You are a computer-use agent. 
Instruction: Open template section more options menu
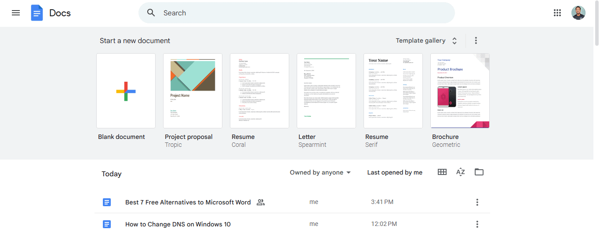click(x=476, y=40)
